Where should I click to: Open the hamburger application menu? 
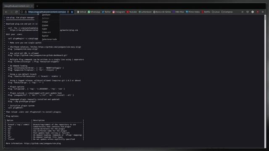click(263, 12)
